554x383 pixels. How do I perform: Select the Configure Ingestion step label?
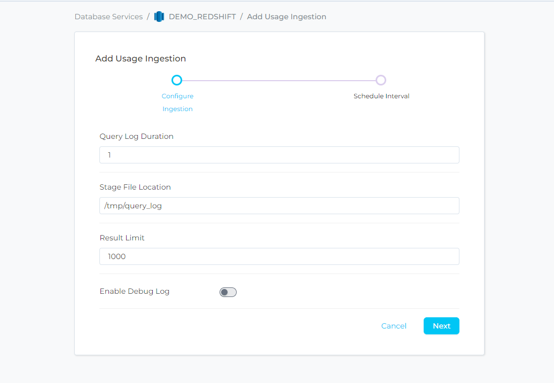177,103
